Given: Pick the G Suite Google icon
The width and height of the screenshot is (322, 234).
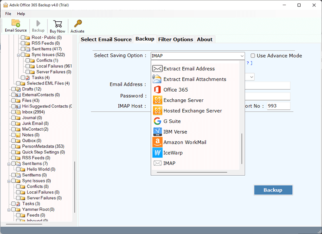Looking at the screenshot, I should click(157, 121).
